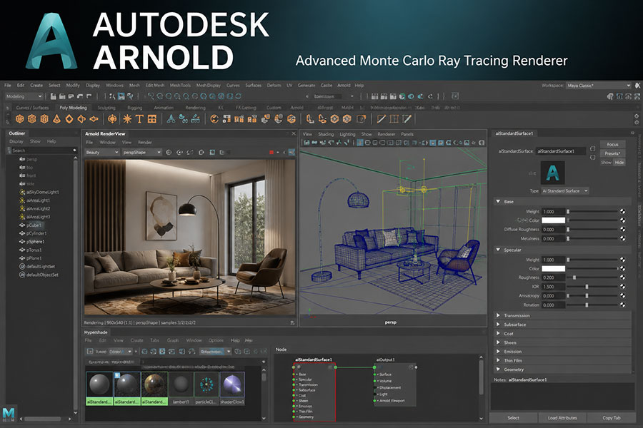This screenshot has width=643, height=428.
Task: Click the Focus button
Action: point(613,145)
